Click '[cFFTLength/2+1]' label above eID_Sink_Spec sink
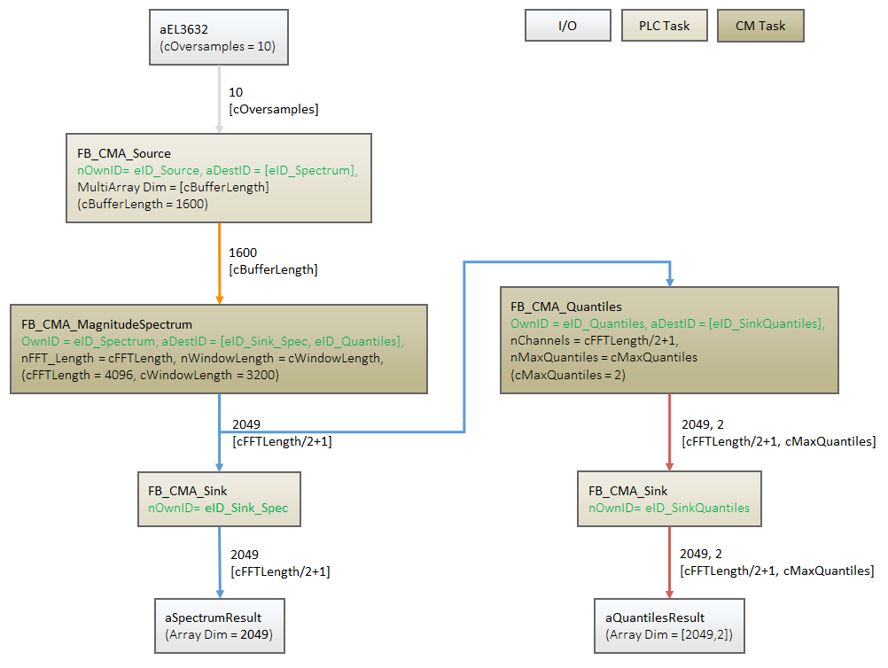888x668 pixels. point(282,441)
